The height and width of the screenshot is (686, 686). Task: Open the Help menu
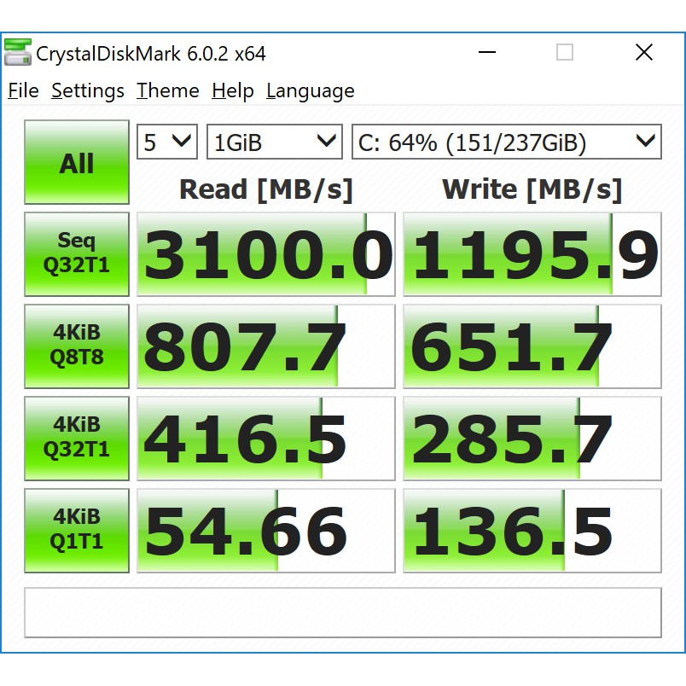pyautogui.click(x=233, y=91)
